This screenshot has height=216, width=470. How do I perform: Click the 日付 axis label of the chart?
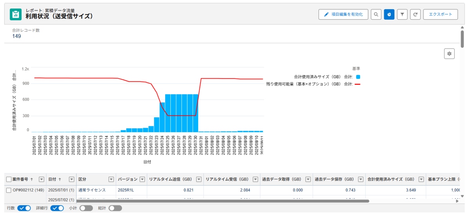click(x=147, y=162)
